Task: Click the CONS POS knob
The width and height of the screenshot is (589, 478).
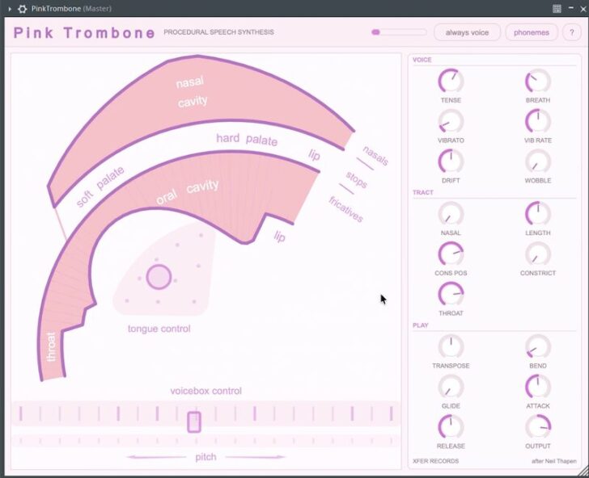Action: (x=451, y=254)
